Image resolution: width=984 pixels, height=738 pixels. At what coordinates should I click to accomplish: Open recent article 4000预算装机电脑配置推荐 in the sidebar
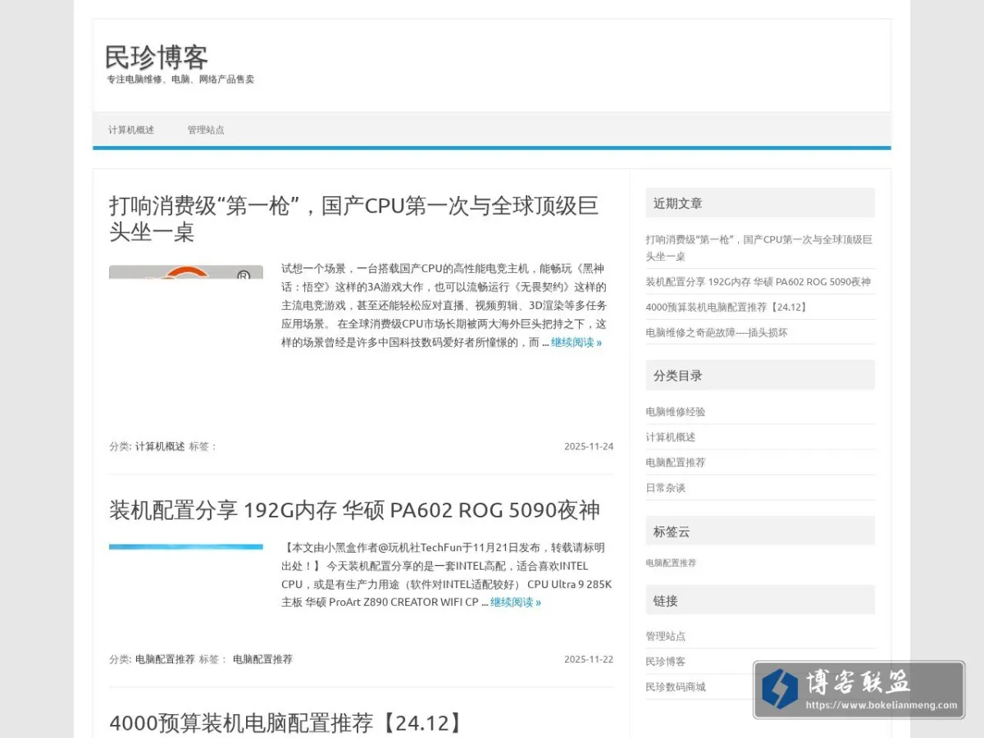pyautogui.click(x=727, y=307)
